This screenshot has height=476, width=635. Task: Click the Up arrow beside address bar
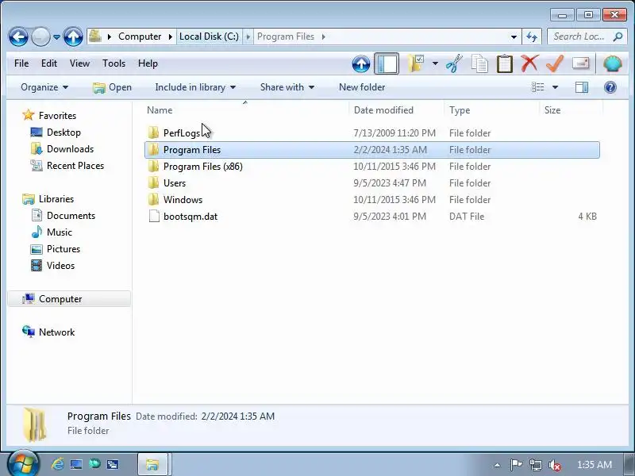tap(73, 36)
